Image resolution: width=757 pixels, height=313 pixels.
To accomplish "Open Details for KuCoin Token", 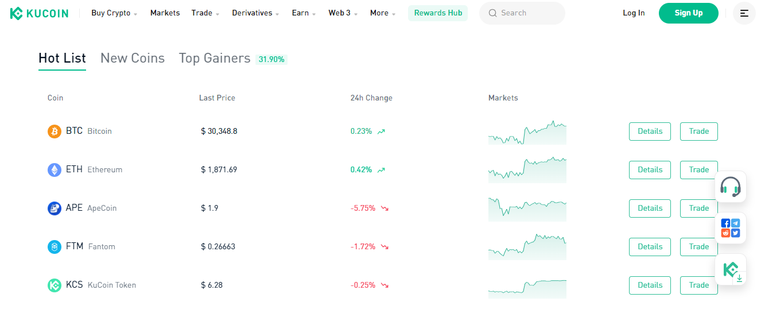I will pyautogui.click(x=650, y=285).
